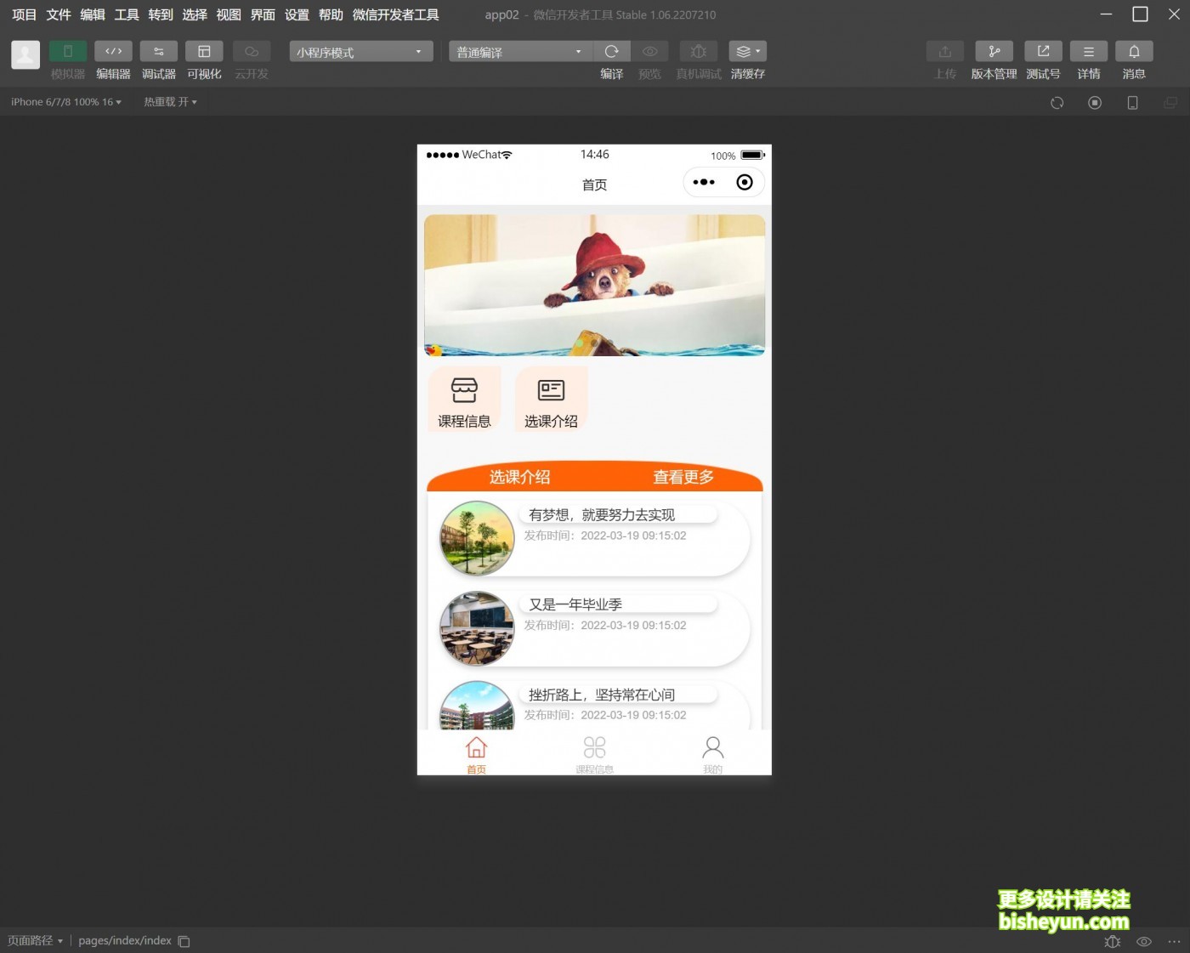This screenshot has width=1190, height=953.
Task: Open version management icon
Action: (994, 51)
